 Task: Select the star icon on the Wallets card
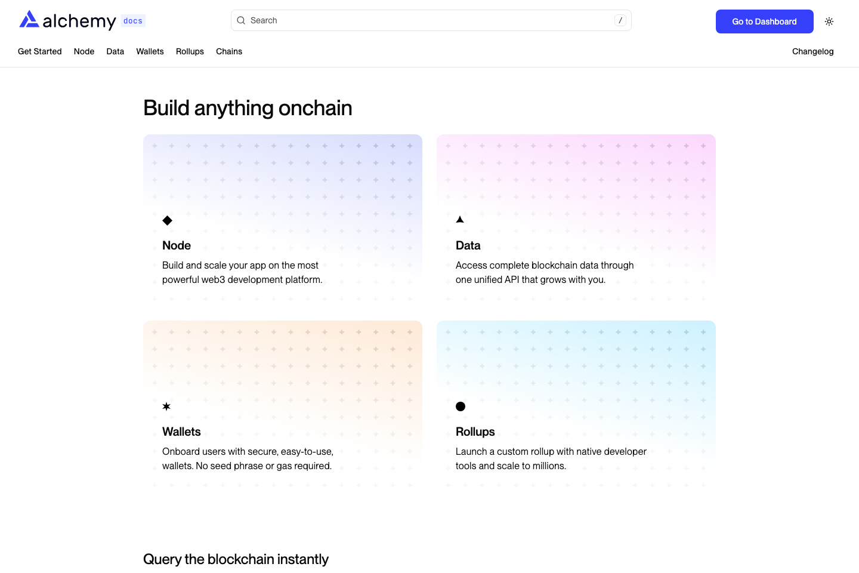coord(166,406)
